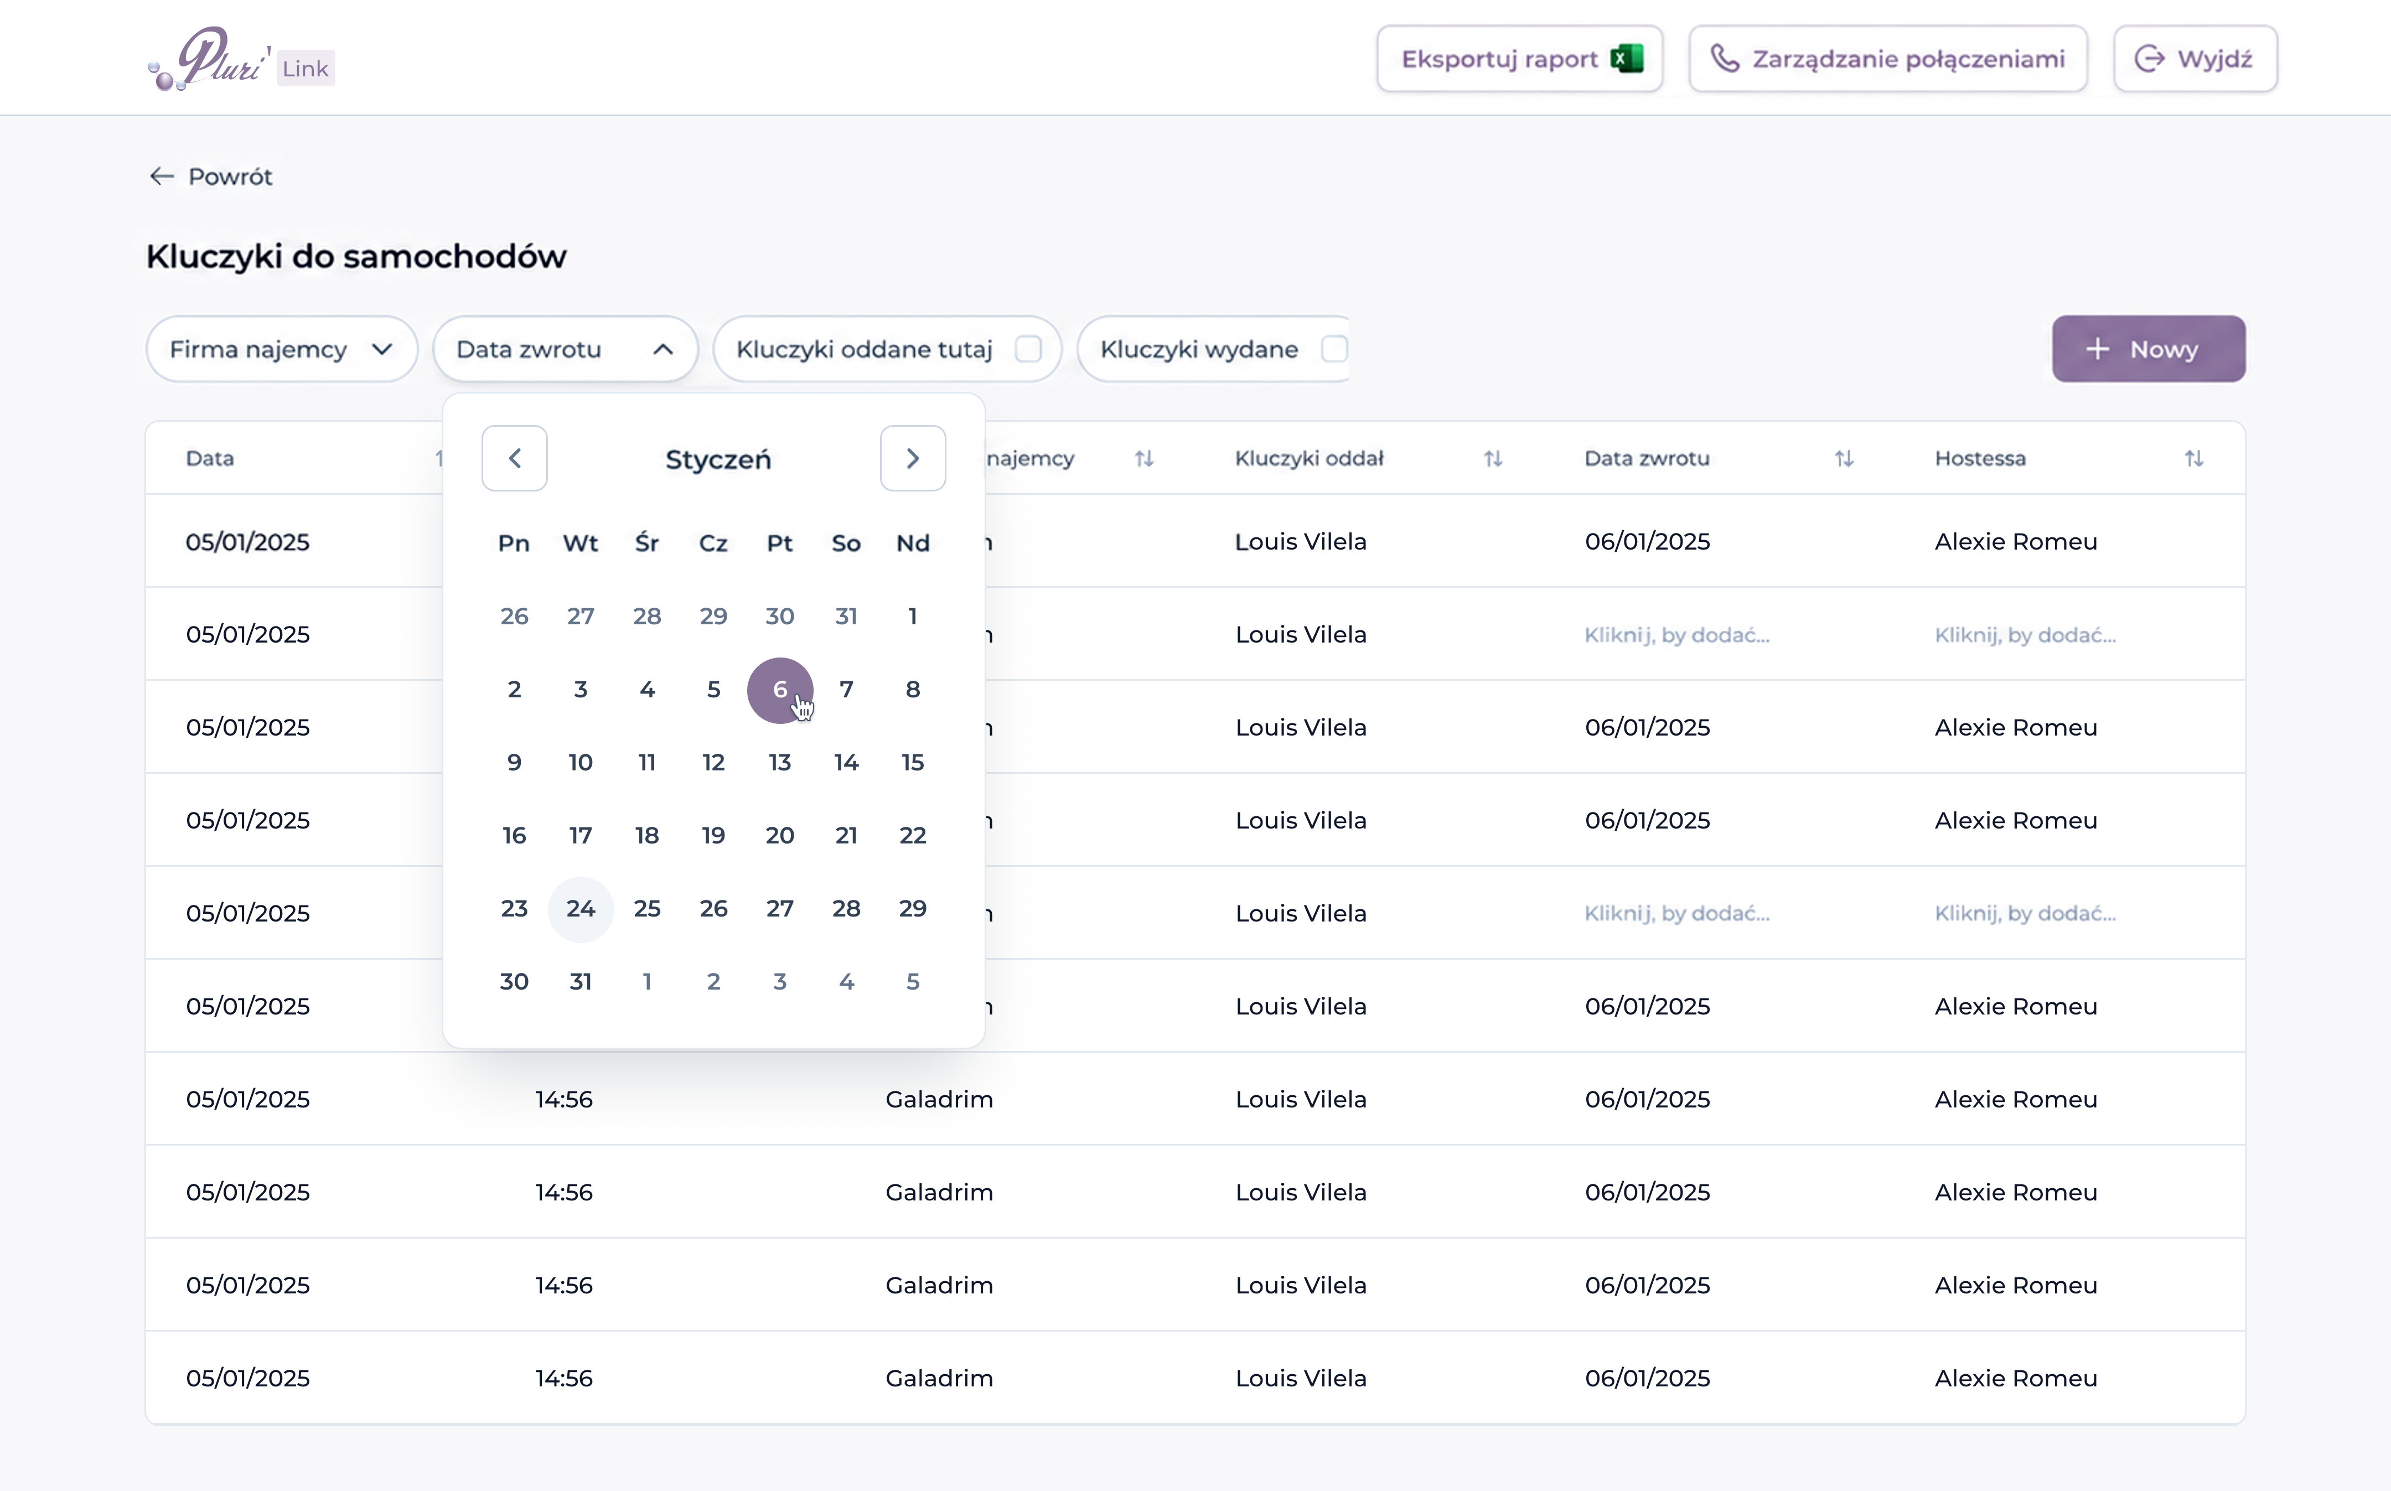Screen dimensions: 2391x1491
Task: Collapse the Data zwrotu dropdown
Action: tap(565, 349)
